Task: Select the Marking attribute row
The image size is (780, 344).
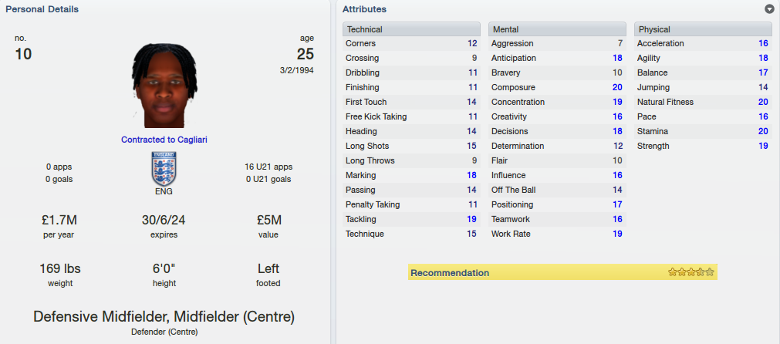Action: [x=411, y=175]
